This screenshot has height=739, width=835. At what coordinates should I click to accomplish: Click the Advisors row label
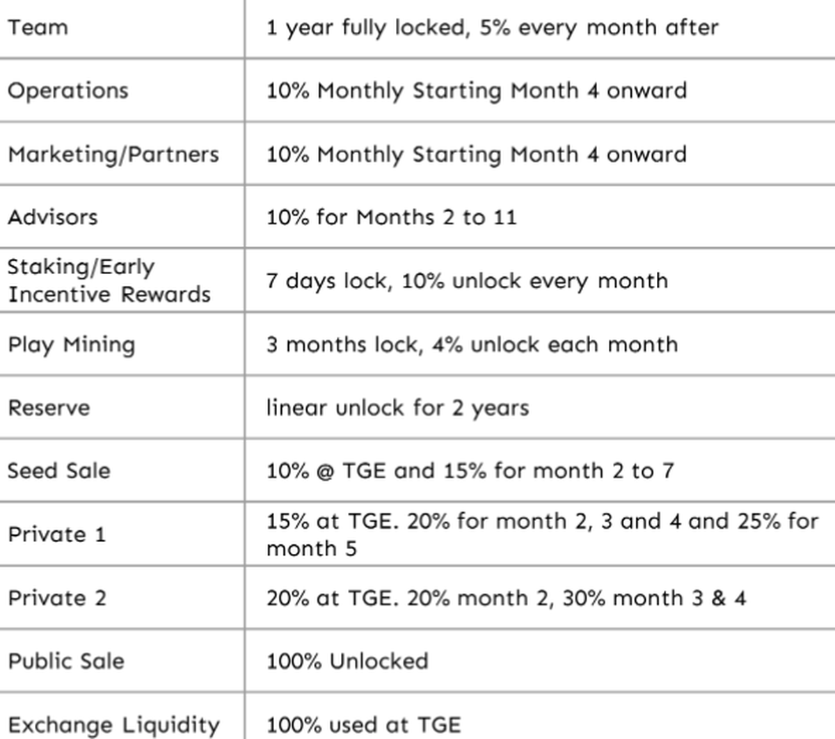[x=53, y=217]
